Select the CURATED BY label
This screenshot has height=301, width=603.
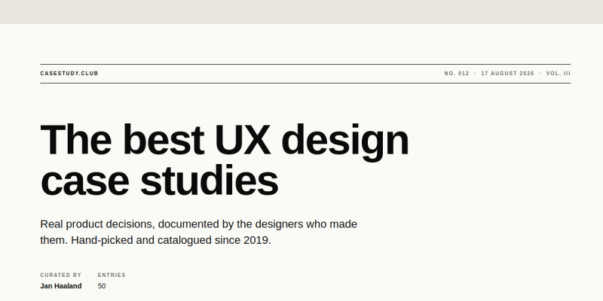pos(61,275)
